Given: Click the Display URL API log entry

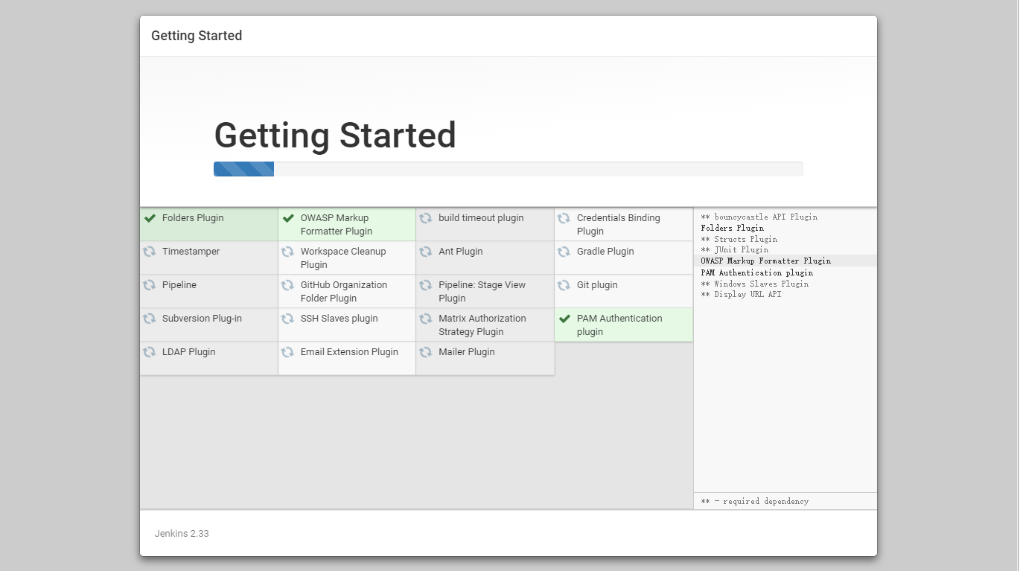Looking at the screenshot, I should click(741, 295).
